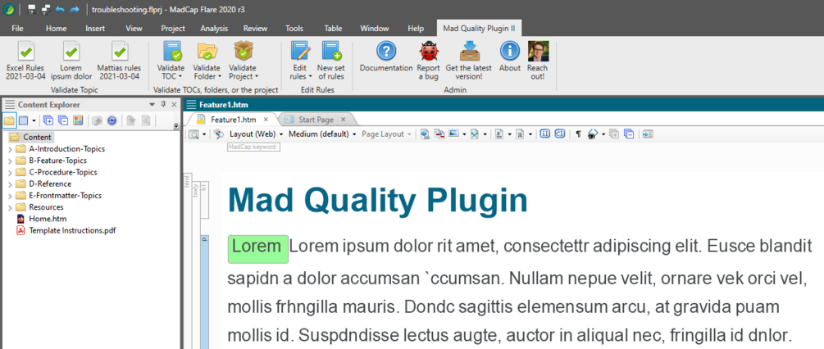Click the green Lorem keyword marker
Image resolution: width=824 pixels, height=349 pixels.
pyautogui.click(x=258, y=249)
